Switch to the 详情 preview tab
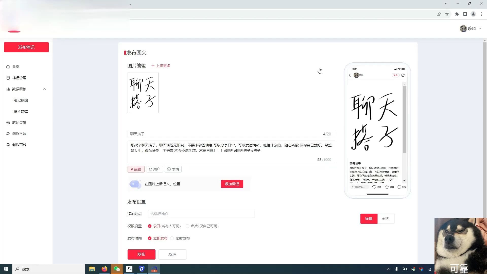Viewport: 487px width, 274px height. point(369,218)
